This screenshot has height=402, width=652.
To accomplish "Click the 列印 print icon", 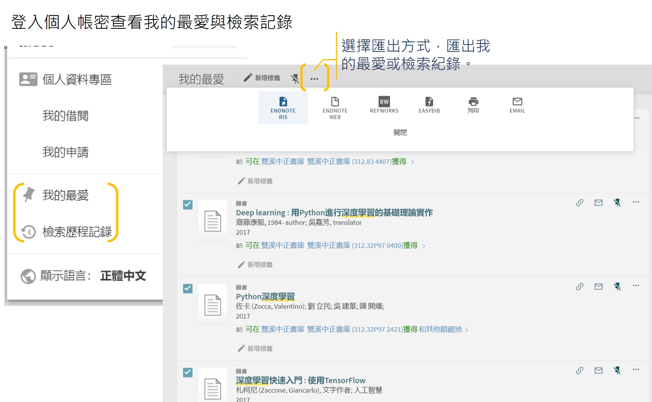I will click(x=474, y=104).
